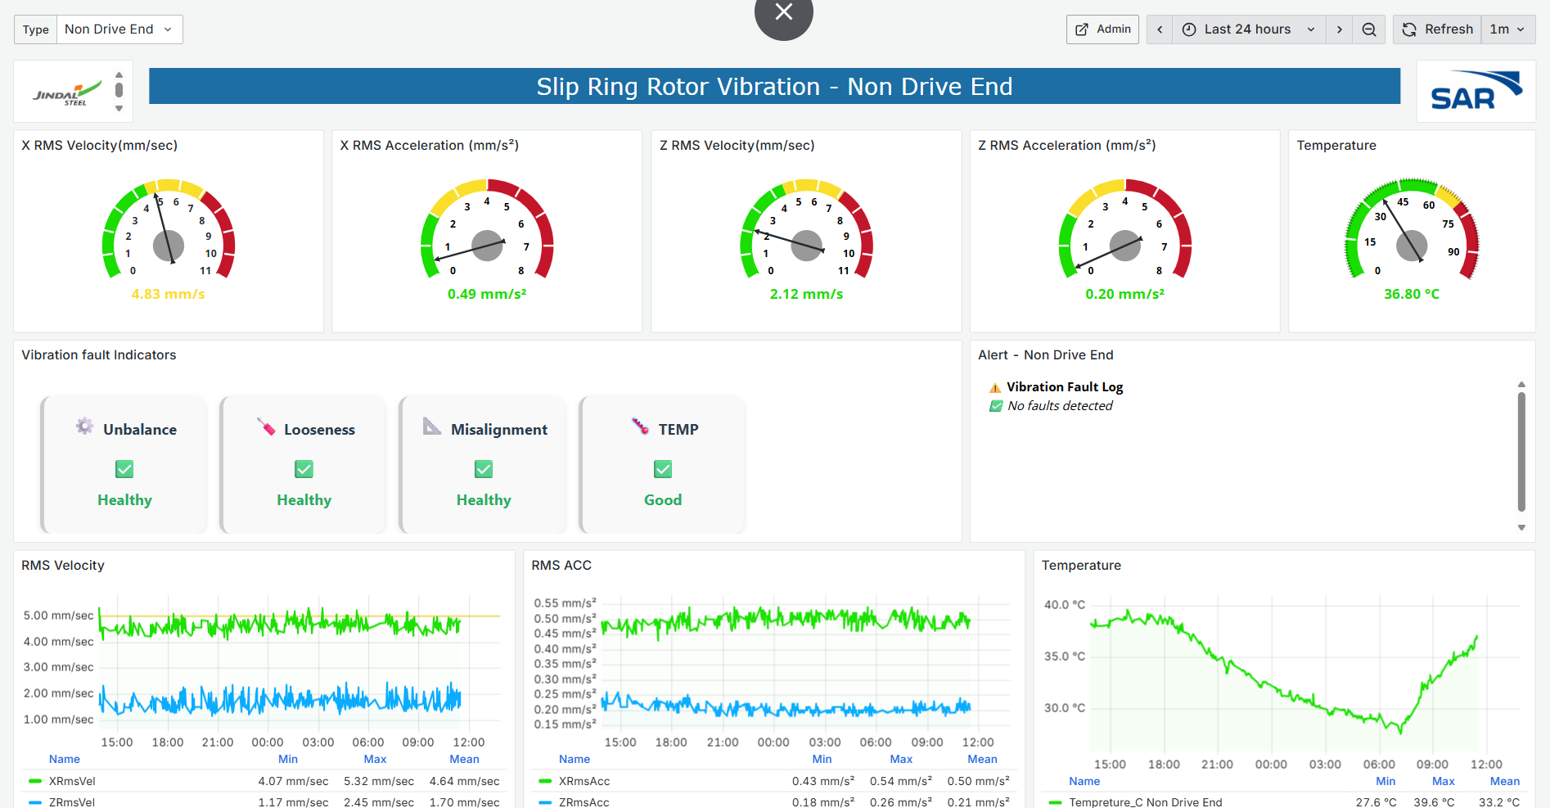The width and height of the screenshot is (1550, 808).
Task: Close the kiosk overlay with X button
Action: pos(783,13)
